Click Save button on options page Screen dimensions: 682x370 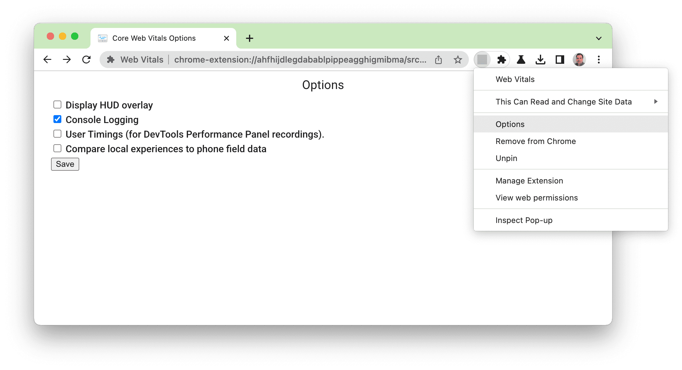65,164
